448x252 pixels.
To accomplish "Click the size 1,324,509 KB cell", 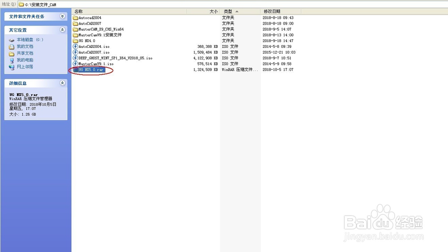I will 206,70.
